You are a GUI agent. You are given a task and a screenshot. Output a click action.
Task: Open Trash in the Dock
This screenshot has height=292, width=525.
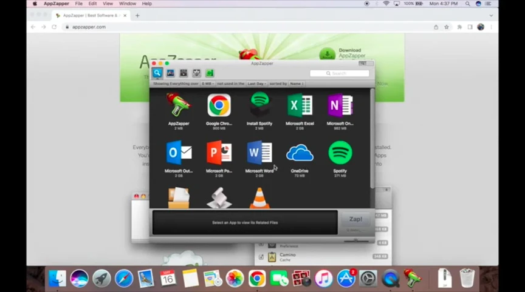click(x=467, y=278)
